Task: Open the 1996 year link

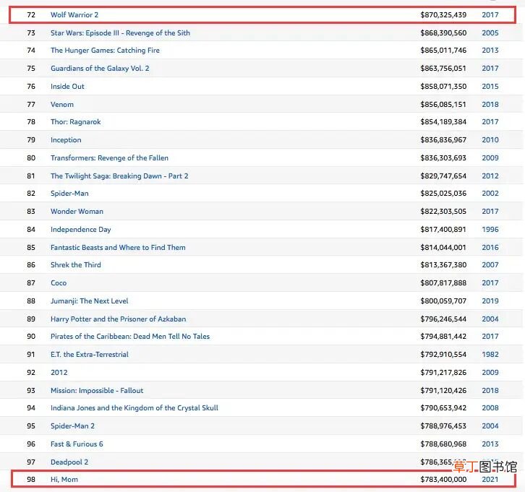Action: point(490,230)
